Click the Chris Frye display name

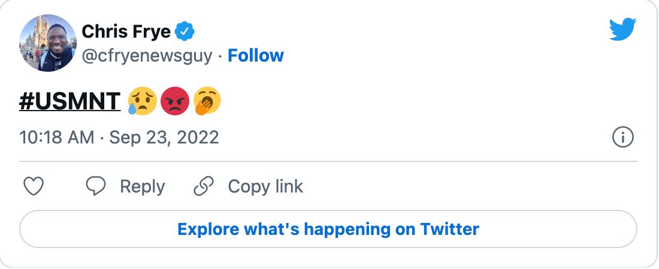[x=127, y=31]
